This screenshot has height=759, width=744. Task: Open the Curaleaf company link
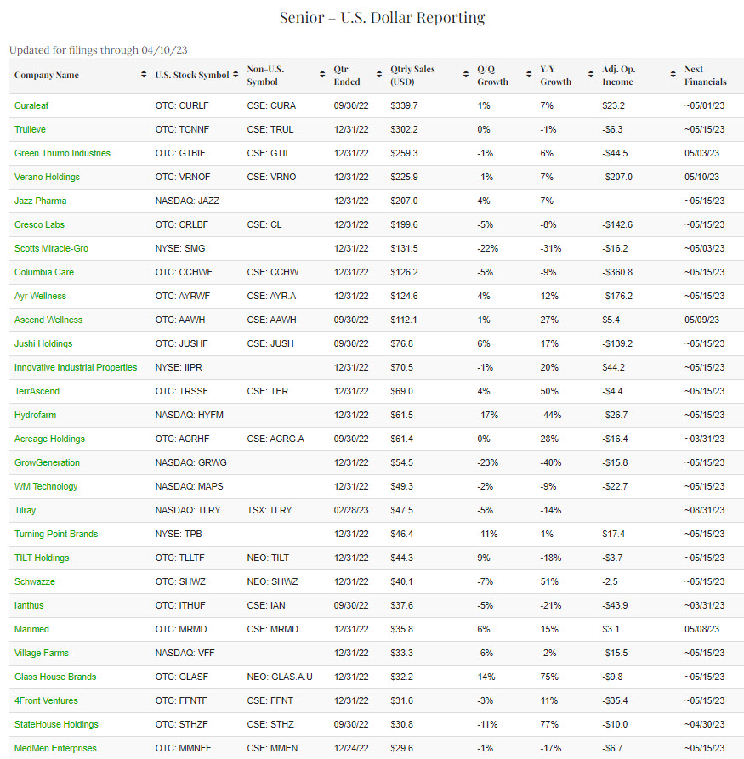(x=32, y=105)
